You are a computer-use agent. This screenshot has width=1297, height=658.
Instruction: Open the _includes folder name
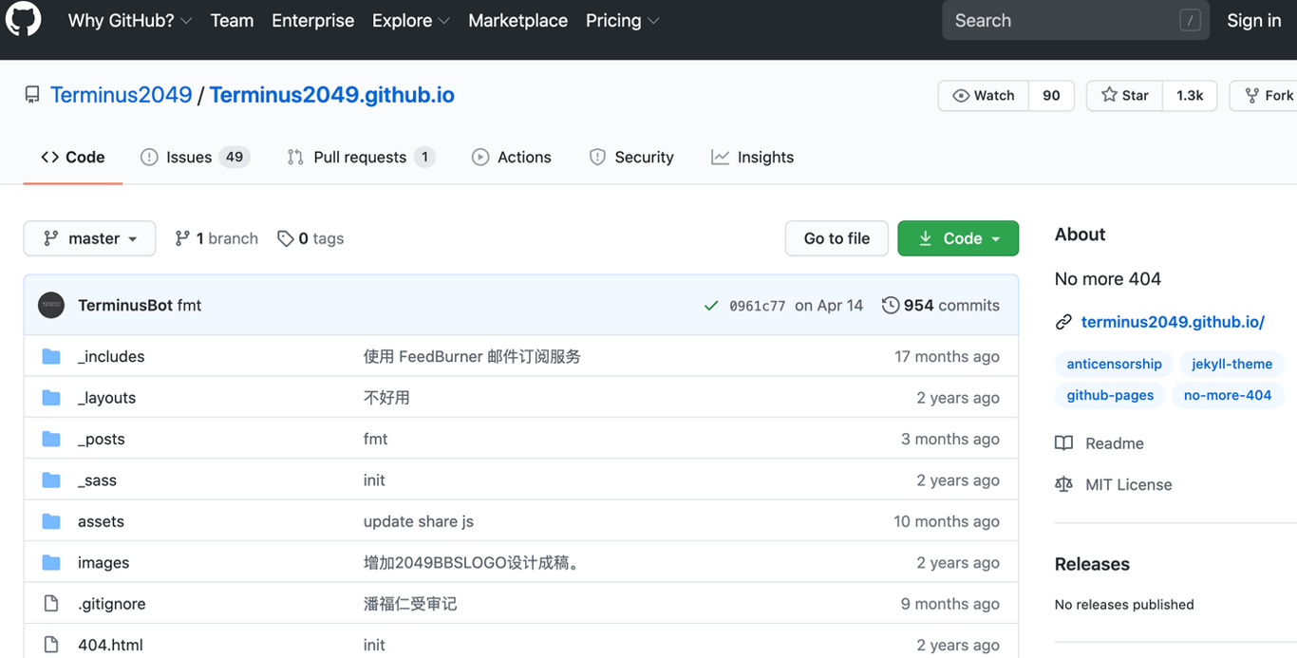coord(111,356)
